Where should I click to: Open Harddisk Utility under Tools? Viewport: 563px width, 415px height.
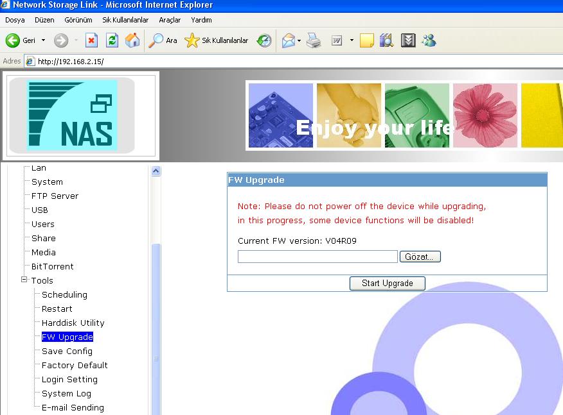(x=73, y=323)
